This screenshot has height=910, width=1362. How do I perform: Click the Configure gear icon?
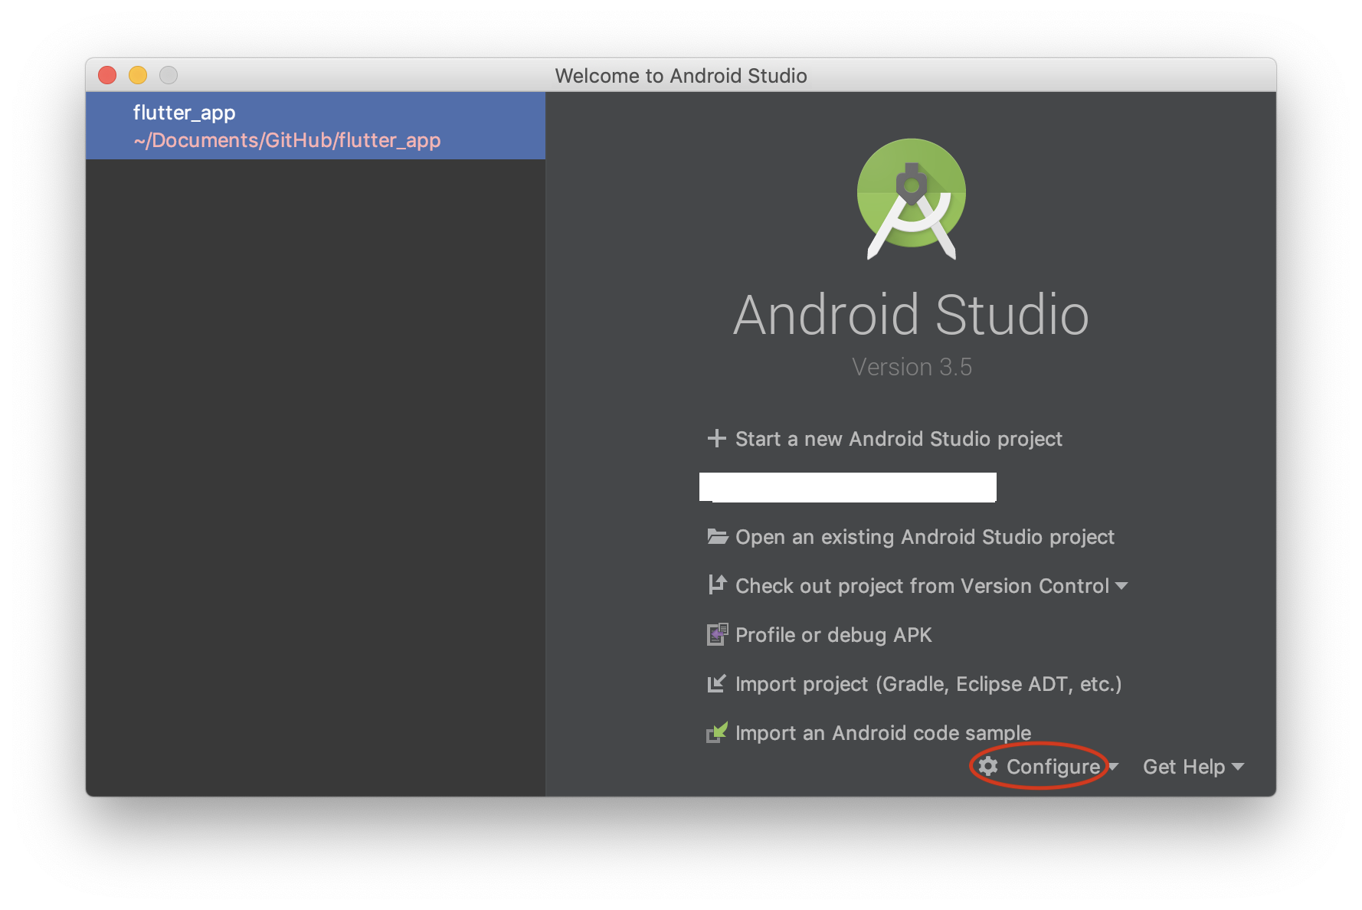pyautogui.click(x=988, y=766)
